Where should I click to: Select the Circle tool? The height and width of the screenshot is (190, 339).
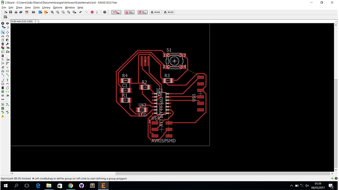click(3, 84)
